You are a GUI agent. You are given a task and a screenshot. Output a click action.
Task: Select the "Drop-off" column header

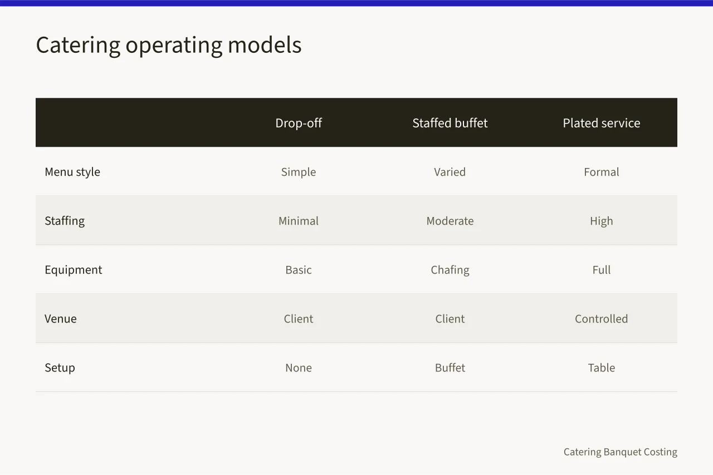point(299,123)
